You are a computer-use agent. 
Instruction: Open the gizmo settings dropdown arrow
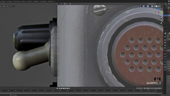146,6
